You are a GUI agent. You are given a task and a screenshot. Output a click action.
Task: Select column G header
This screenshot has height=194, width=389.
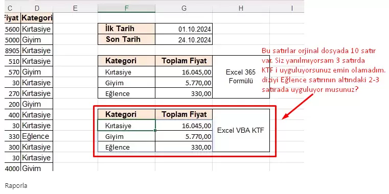(x=184, y=9)
